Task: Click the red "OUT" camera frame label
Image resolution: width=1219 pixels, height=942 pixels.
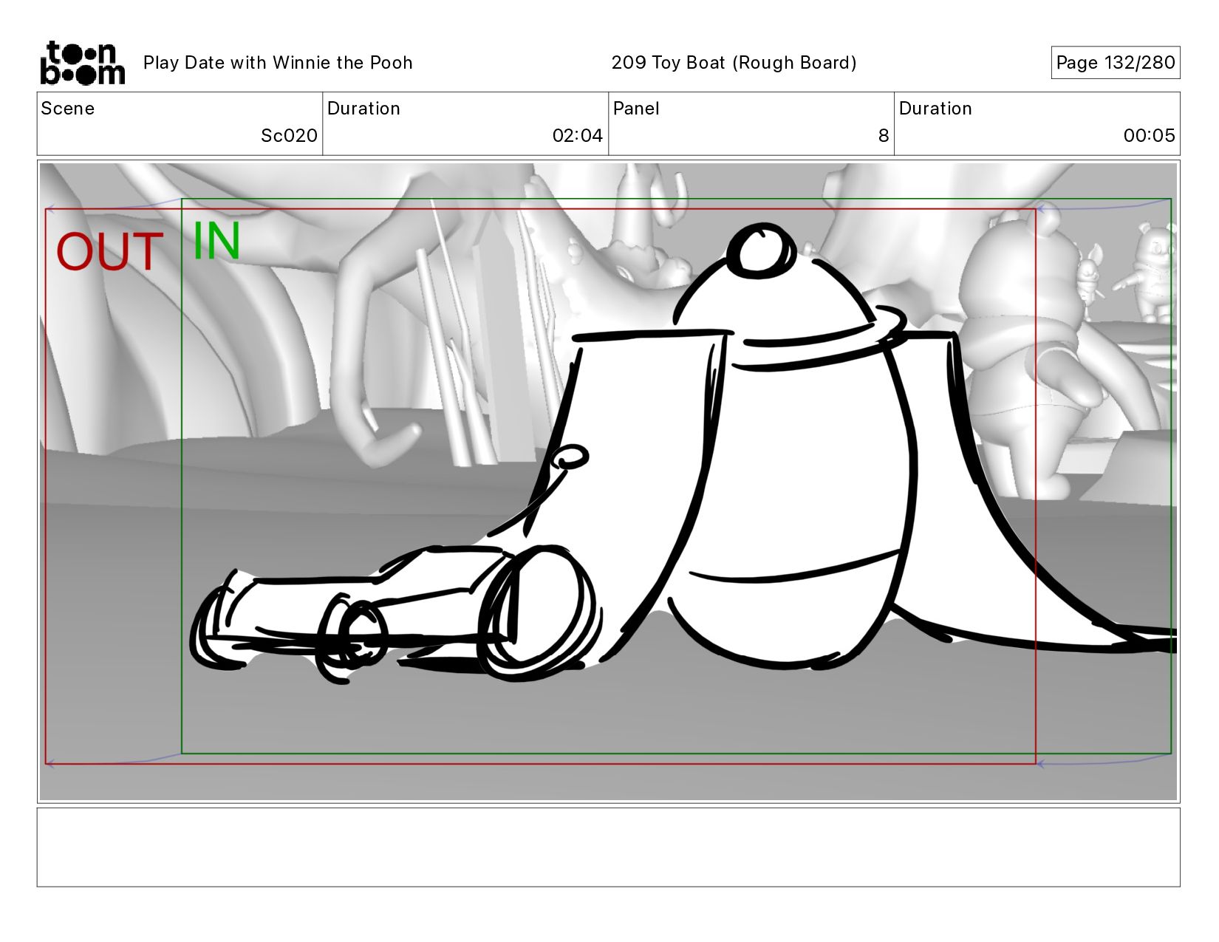Action: (110, 252)
